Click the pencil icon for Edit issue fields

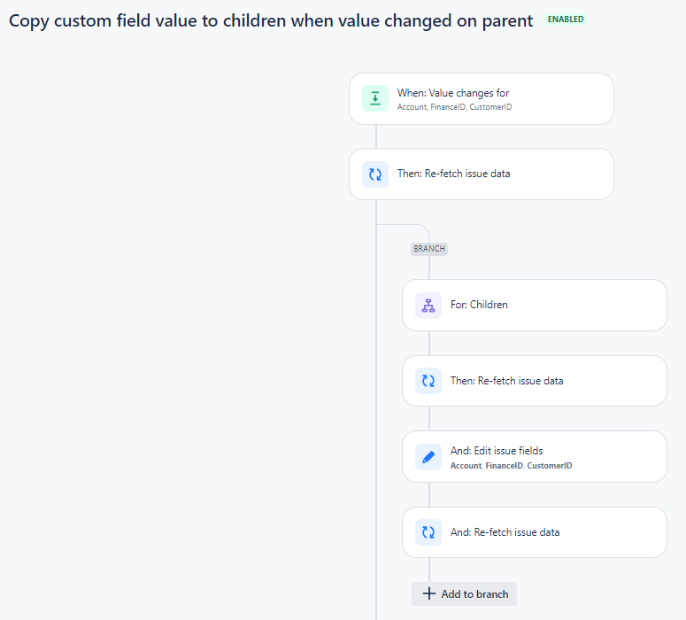coord(428,457)
